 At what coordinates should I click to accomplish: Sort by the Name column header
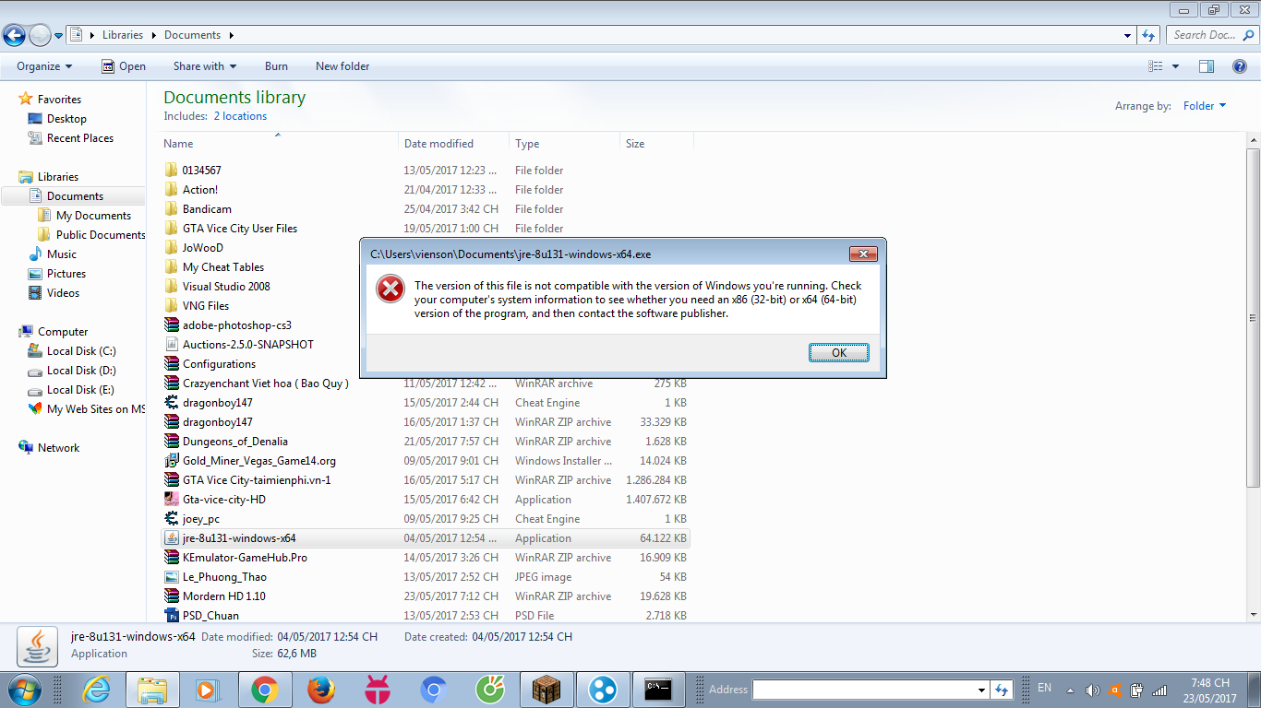tap(279, 144)
